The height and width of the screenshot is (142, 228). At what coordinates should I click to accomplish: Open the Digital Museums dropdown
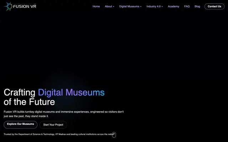pyautogui.click(x=130, y=6)
